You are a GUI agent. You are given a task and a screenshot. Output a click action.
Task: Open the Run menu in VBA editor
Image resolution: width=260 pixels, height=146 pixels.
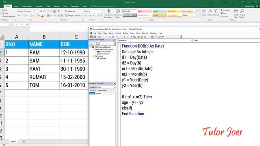132,33
